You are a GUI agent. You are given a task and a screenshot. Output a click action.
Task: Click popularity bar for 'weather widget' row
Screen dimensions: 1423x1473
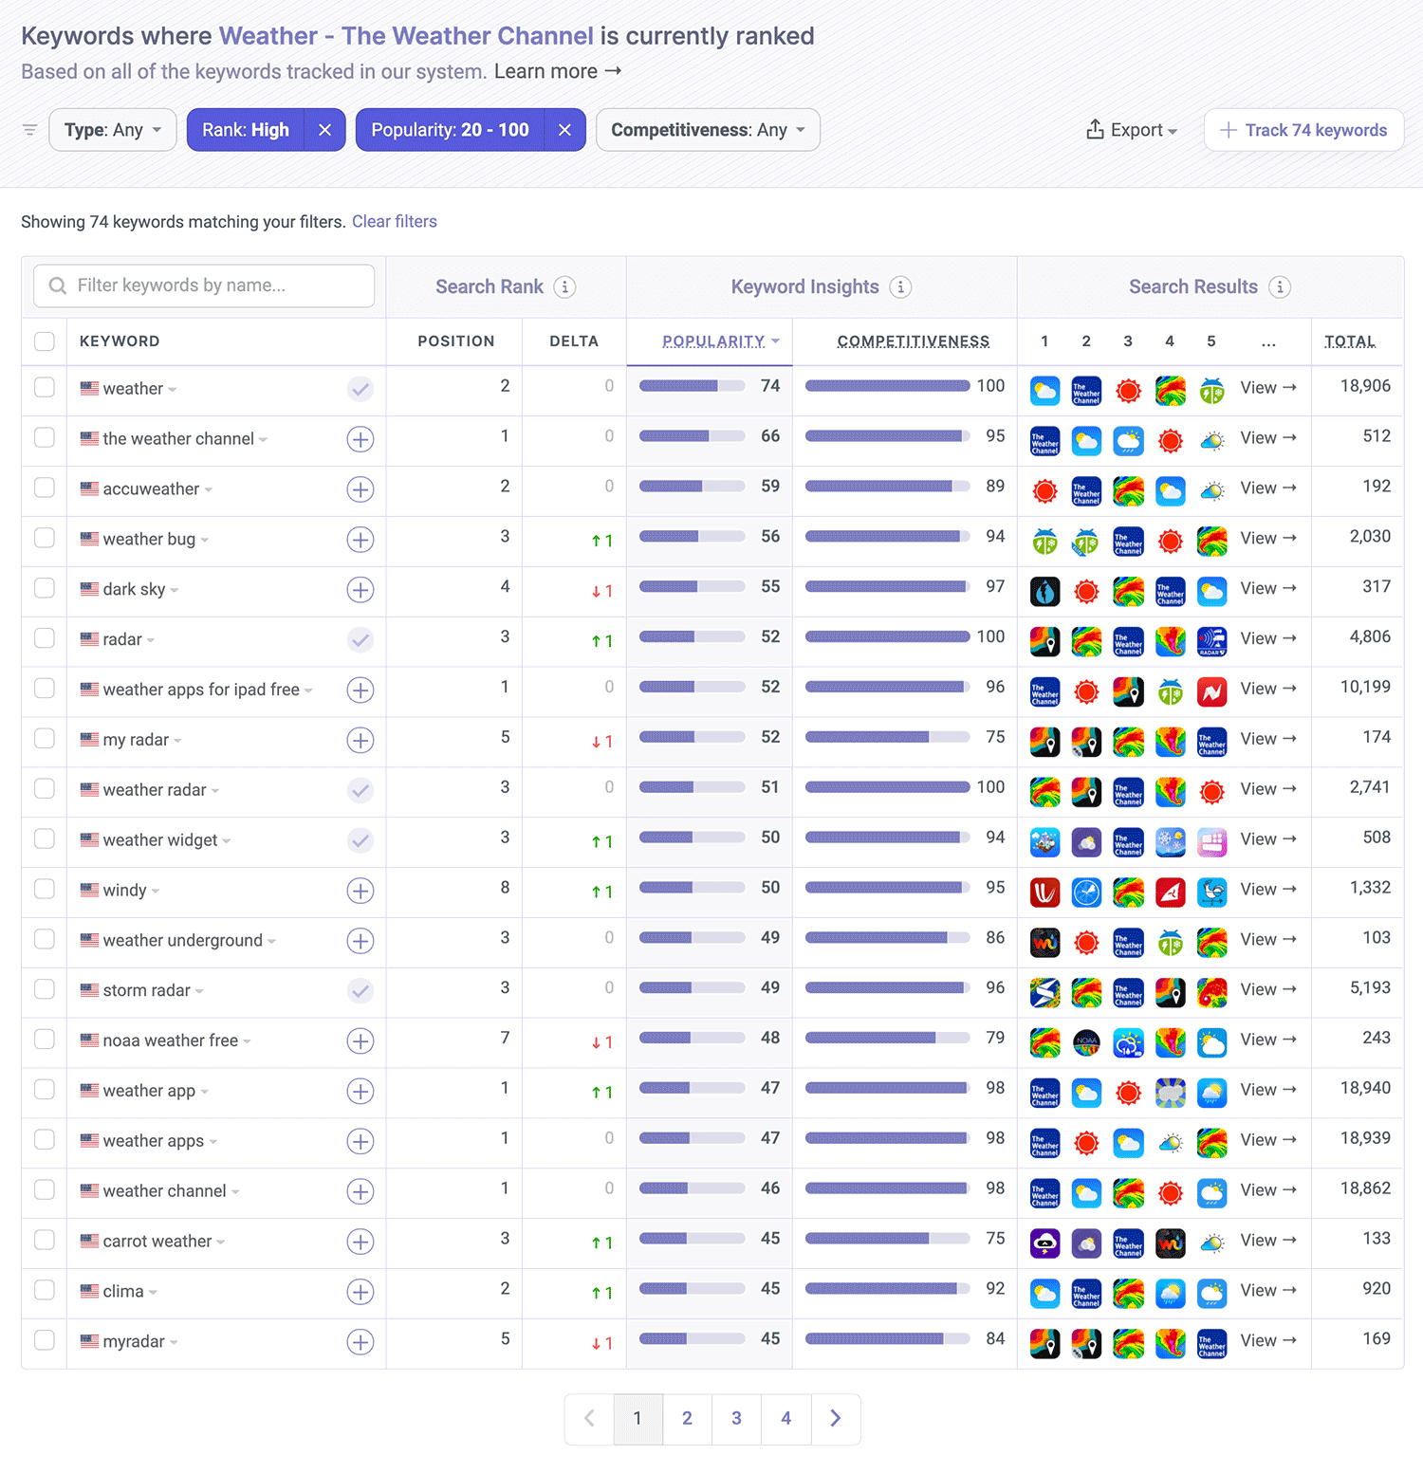(692, 838)
